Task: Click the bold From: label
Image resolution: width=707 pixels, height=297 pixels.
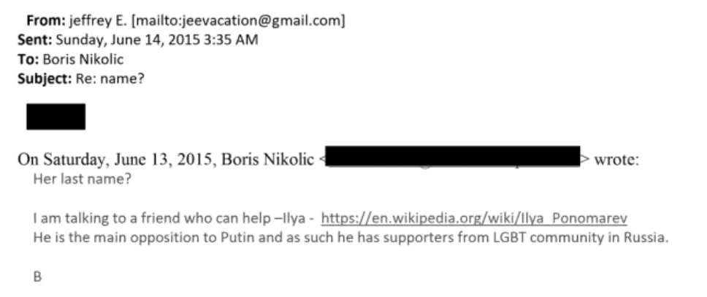Action: pos(45,21)
